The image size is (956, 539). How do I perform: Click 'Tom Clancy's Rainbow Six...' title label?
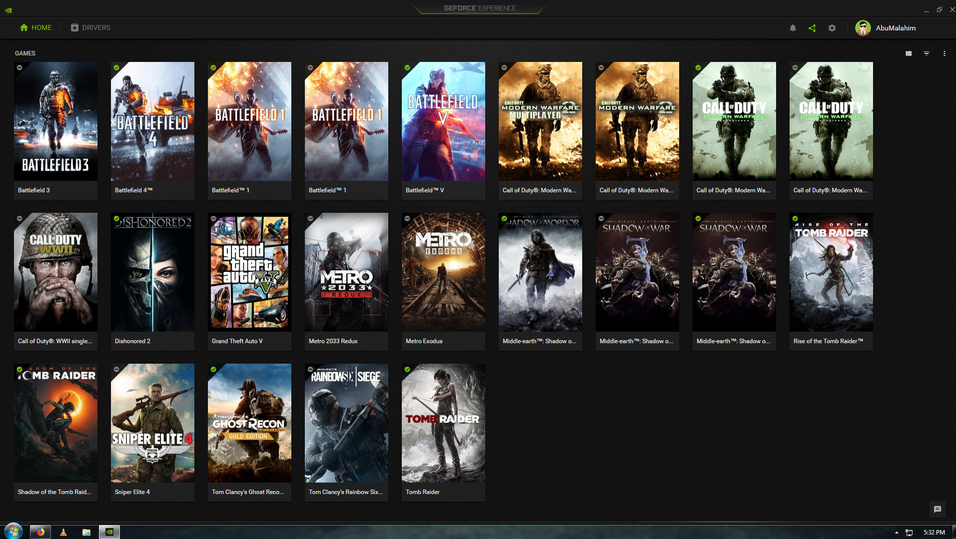point(346,492)
